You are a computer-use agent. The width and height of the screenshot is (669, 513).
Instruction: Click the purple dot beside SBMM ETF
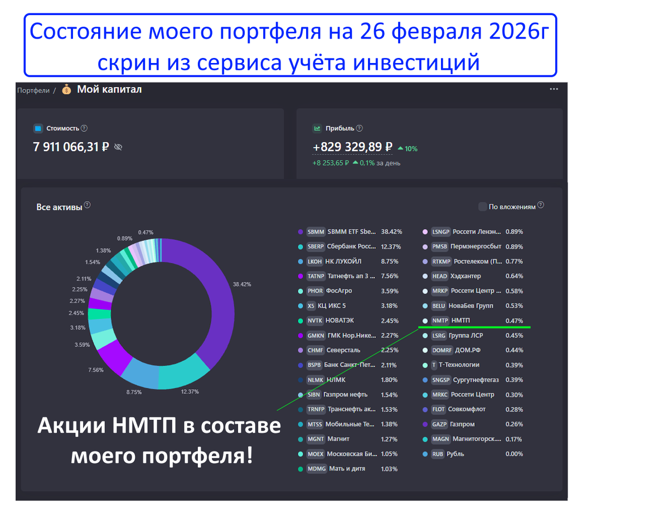300,231
